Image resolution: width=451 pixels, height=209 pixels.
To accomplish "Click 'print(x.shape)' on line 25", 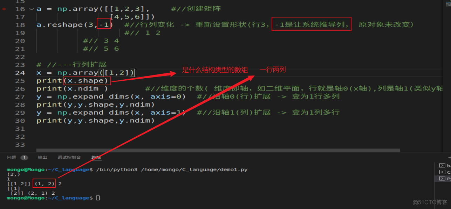I will (x=73, y=81).
